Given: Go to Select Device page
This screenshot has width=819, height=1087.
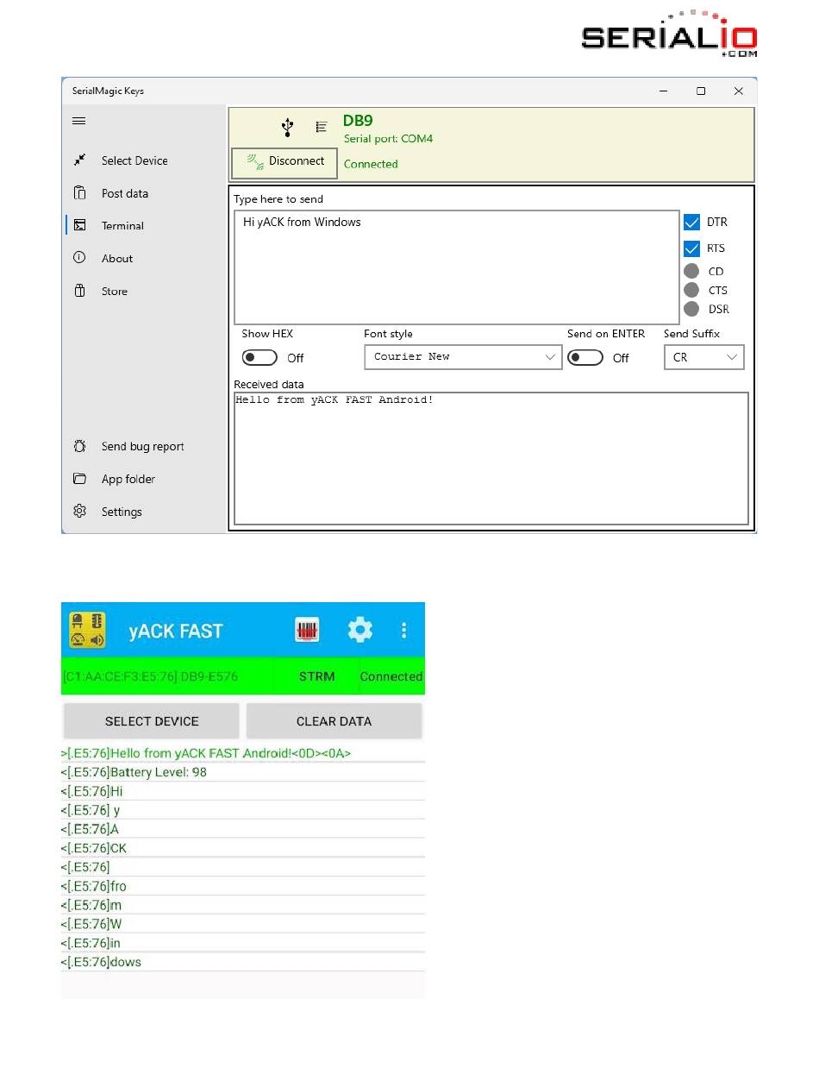Looking at the screenshot, I should 134,160.
